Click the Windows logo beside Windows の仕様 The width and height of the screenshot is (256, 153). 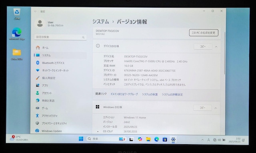point(98,107)
